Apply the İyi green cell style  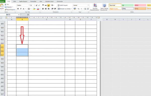128,5
